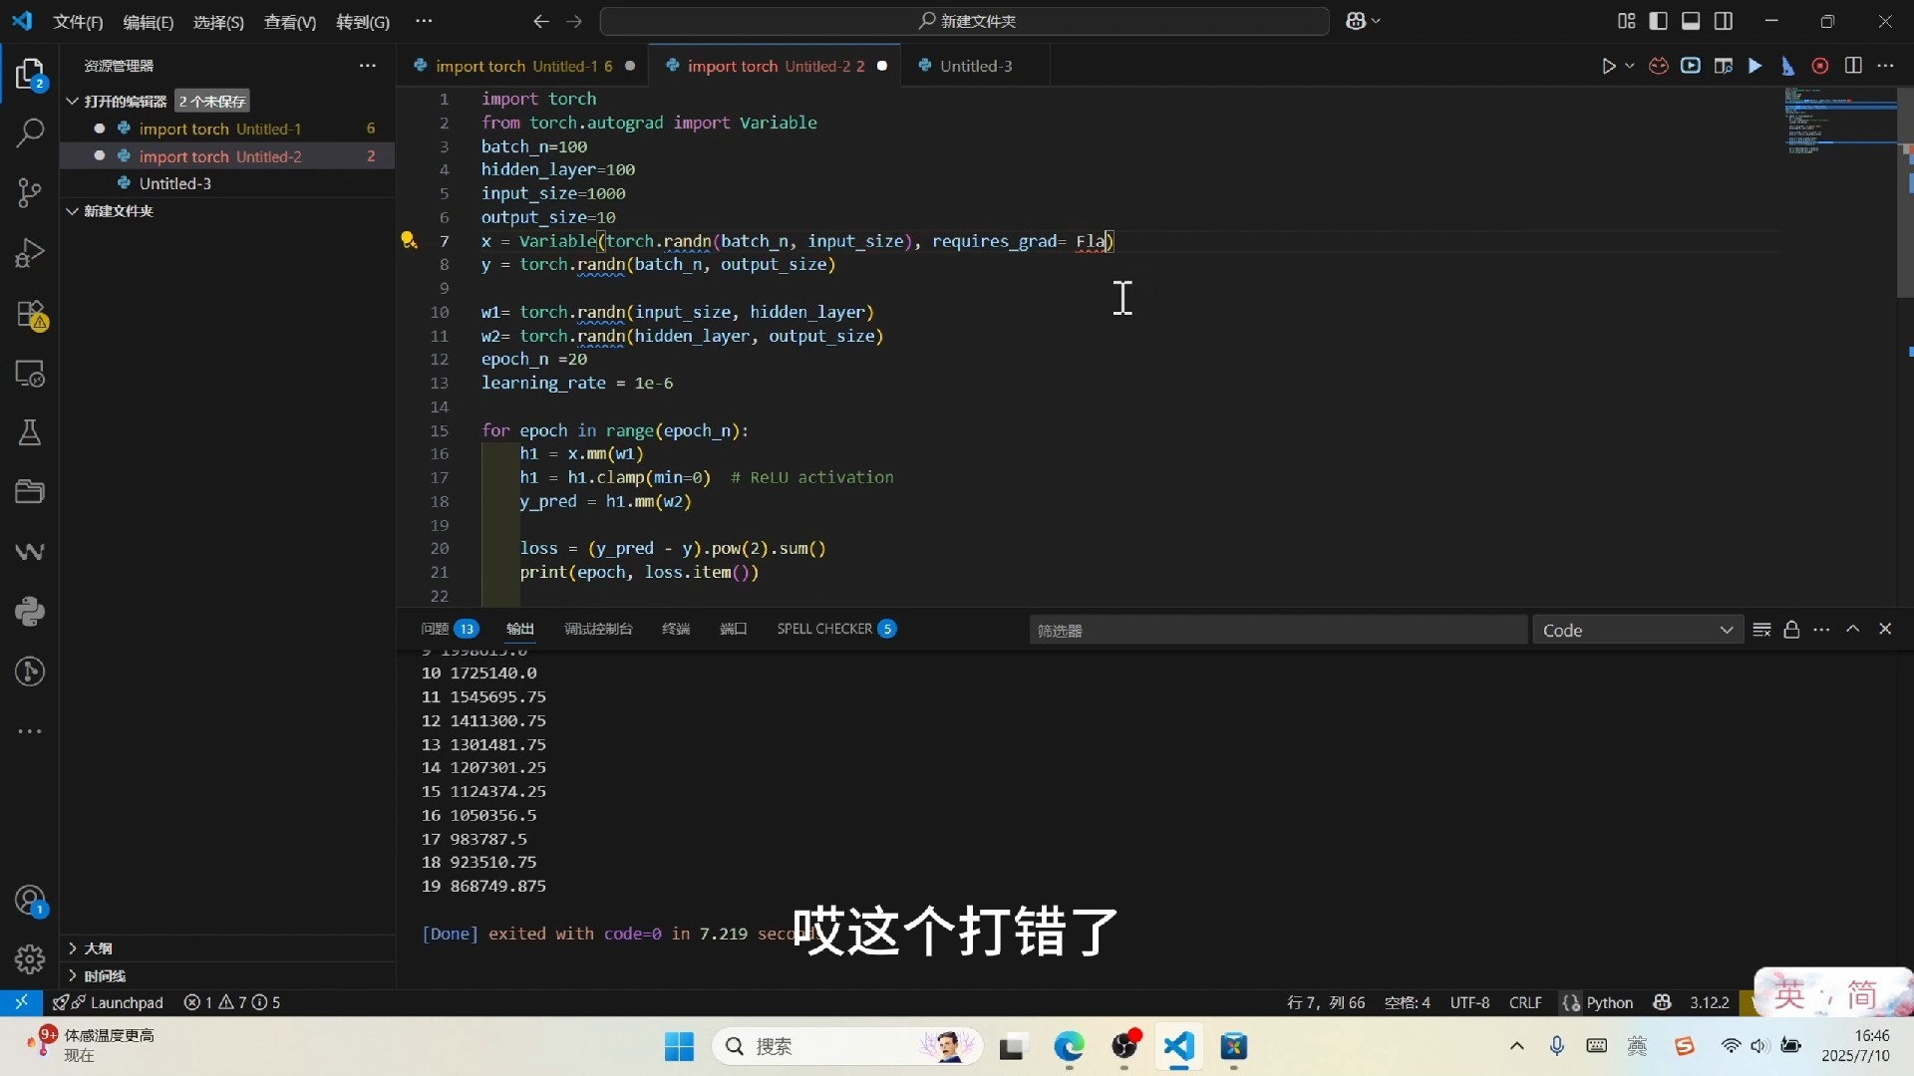Toggle the bottom panel layout button
1914x1076 pixels.
click(1691, 21)
